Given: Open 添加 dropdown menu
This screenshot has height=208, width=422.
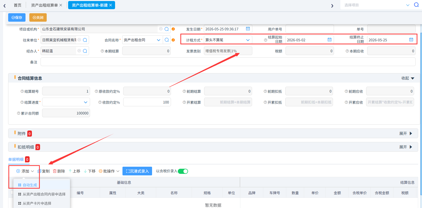Looking at the screenshot, I should pyautogui.click(x=25, y=171).
